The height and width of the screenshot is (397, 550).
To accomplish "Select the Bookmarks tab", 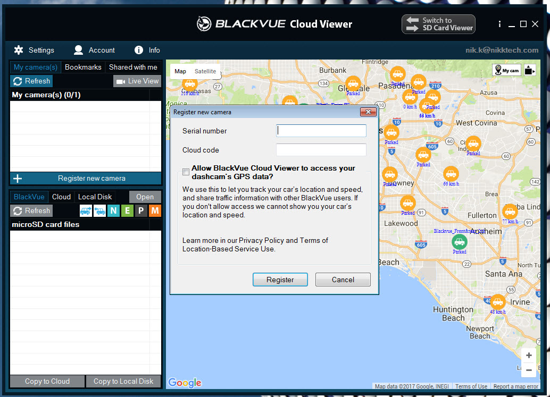I will (83, 67).
